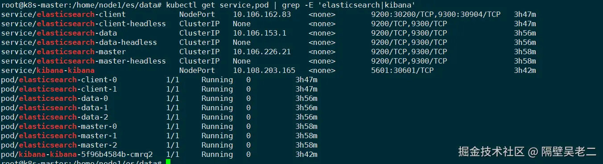Viewport: 603px width, 164px height.
Task: Click pod/kibana-kibana-5f96b4584b-cmrq2 name
Action: coord(77,154)
